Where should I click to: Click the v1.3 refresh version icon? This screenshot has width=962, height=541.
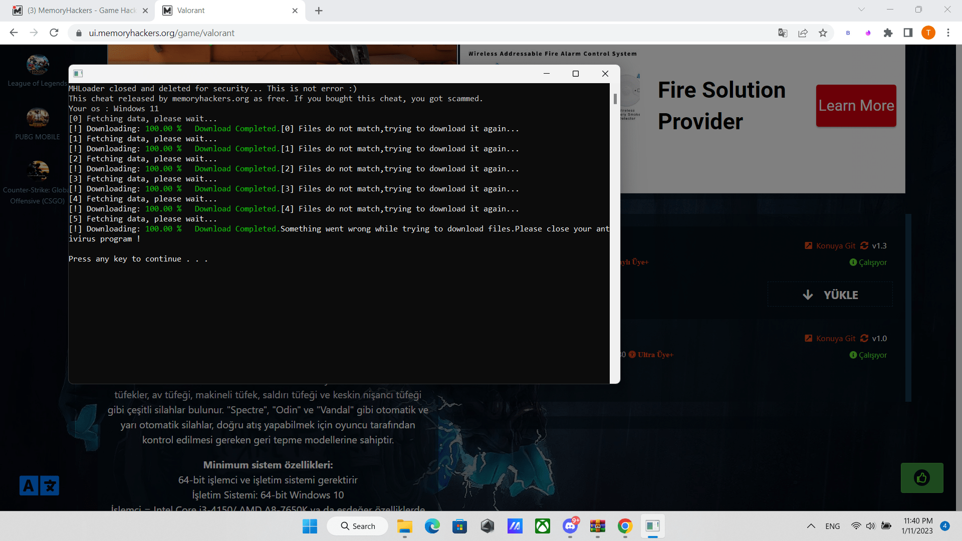point(864,245)
